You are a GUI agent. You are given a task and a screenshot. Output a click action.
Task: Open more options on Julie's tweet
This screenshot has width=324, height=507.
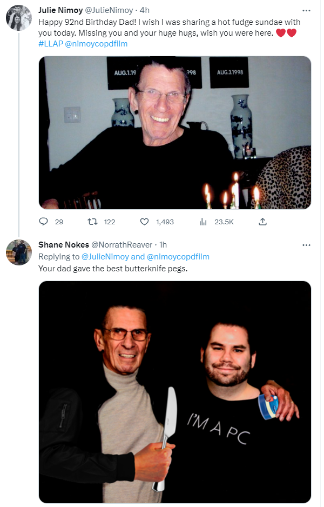[306, 10]
